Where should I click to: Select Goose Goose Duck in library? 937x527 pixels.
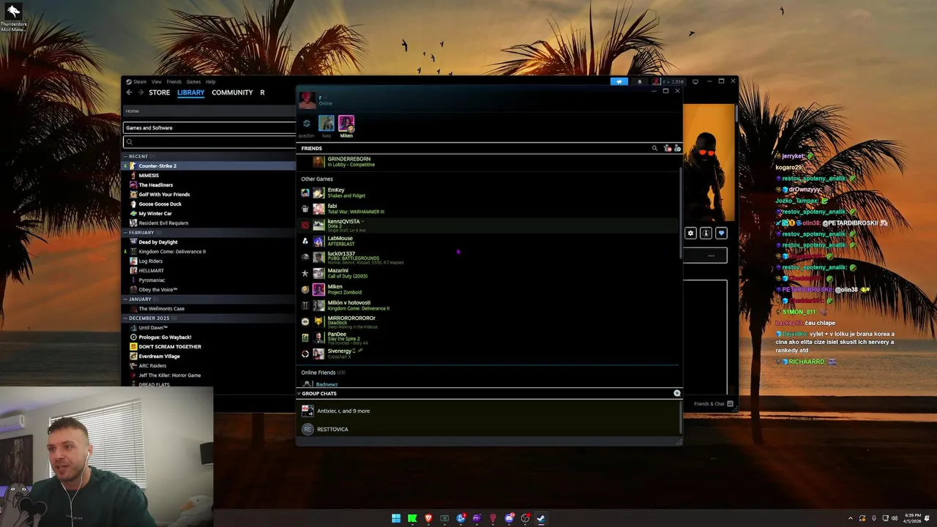209,203
